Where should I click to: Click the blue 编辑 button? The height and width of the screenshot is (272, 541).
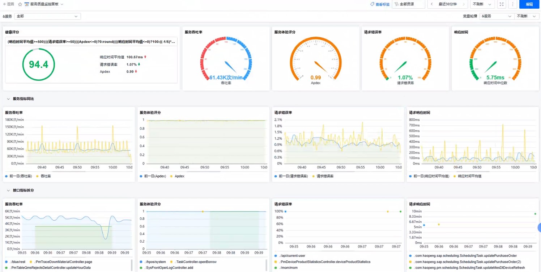pyautogui.click(x=529, y=4)
